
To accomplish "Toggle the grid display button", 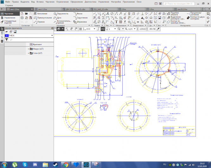I will click(x=80, y=29).
